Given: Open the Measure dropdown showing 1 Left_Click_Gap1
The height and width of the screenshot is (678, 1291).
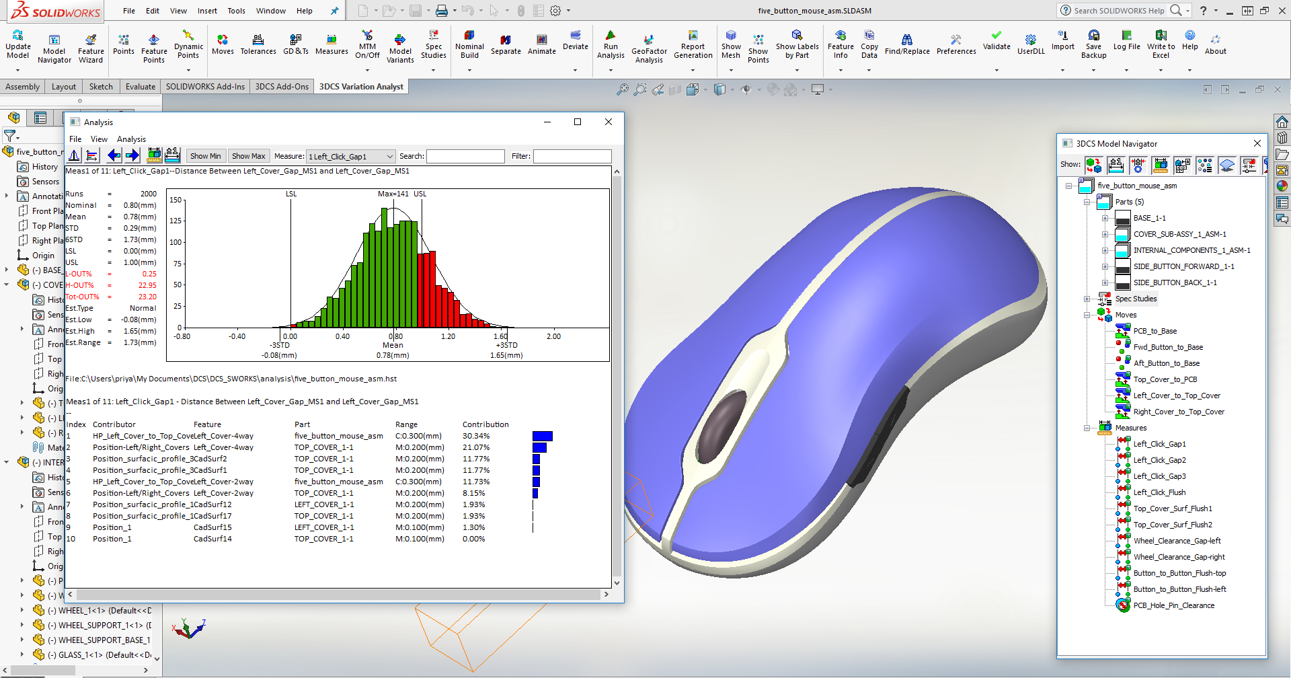Looking at the screenshot, I should 350,155.
